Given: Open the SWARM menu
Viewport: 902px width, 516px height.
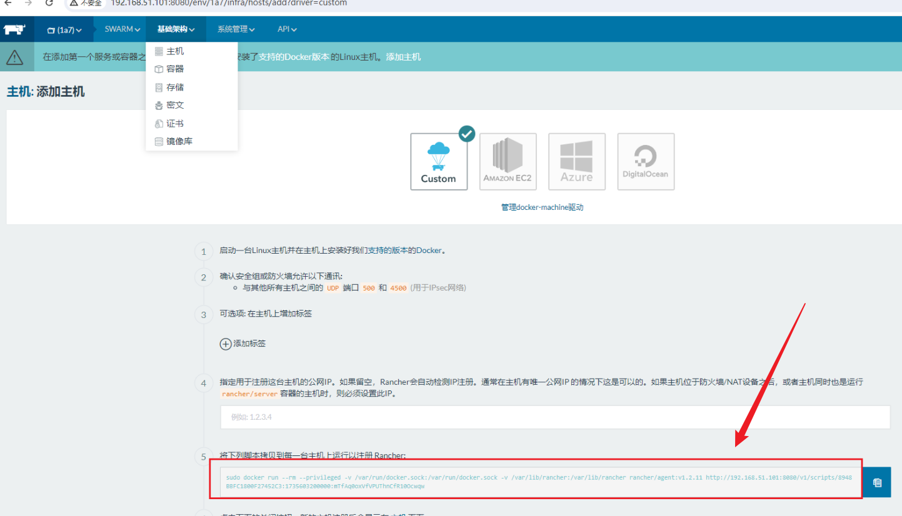Looking at the screenshot, I should coord(123,29).
